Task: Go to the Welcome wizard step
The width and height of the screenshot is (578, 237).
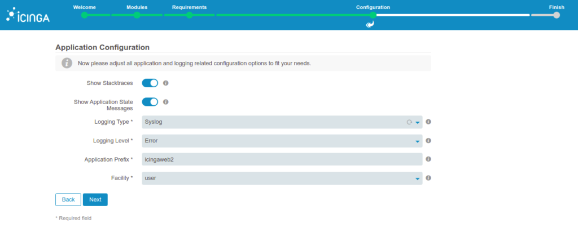Action: (x=85, y=7)
